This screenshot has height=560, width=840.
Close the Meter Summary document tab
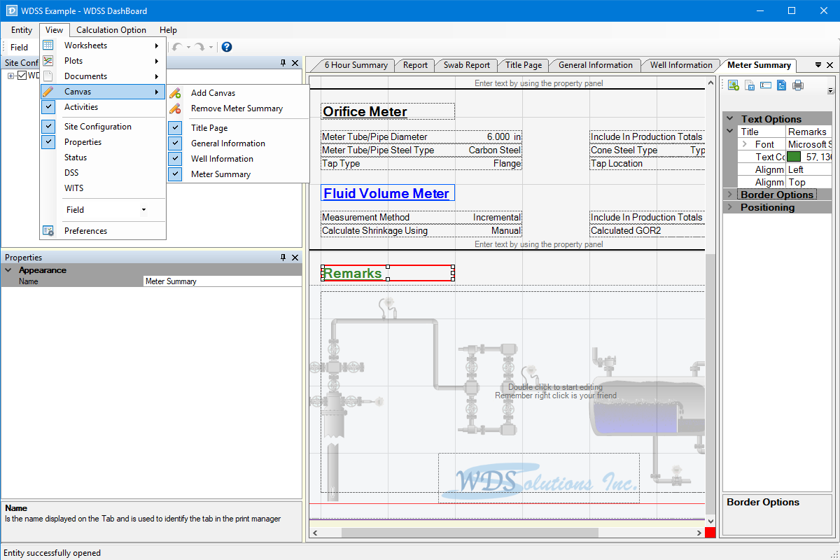tap(830, 65)
